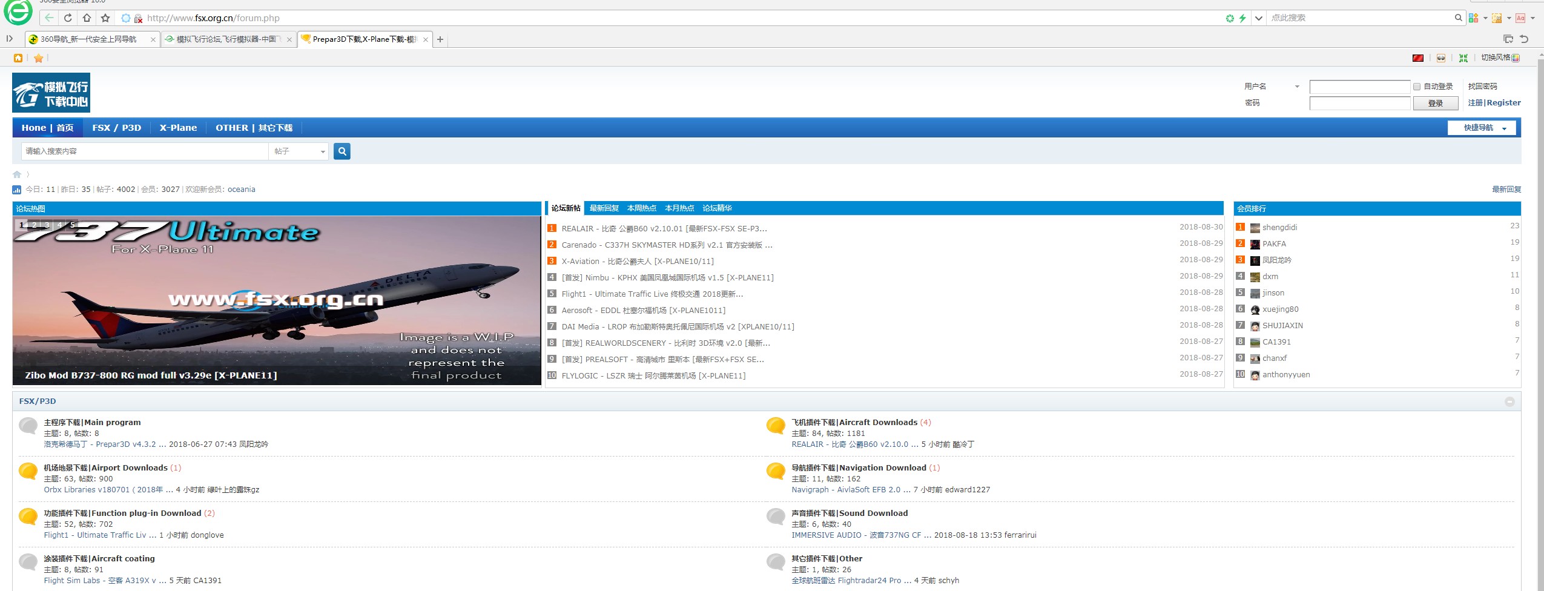Click the site security lock icon
This screenshot has width=1544, height=591.
pyautogui.click(x=138, y=18)
